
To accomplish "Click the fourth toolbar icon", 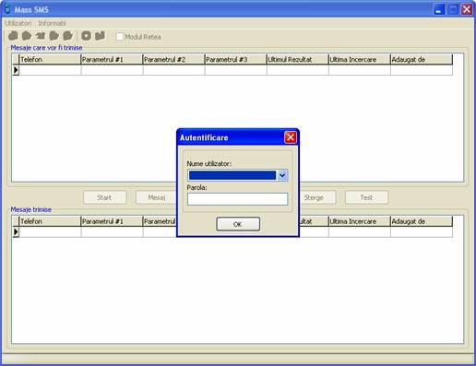I will click(54, 36).
